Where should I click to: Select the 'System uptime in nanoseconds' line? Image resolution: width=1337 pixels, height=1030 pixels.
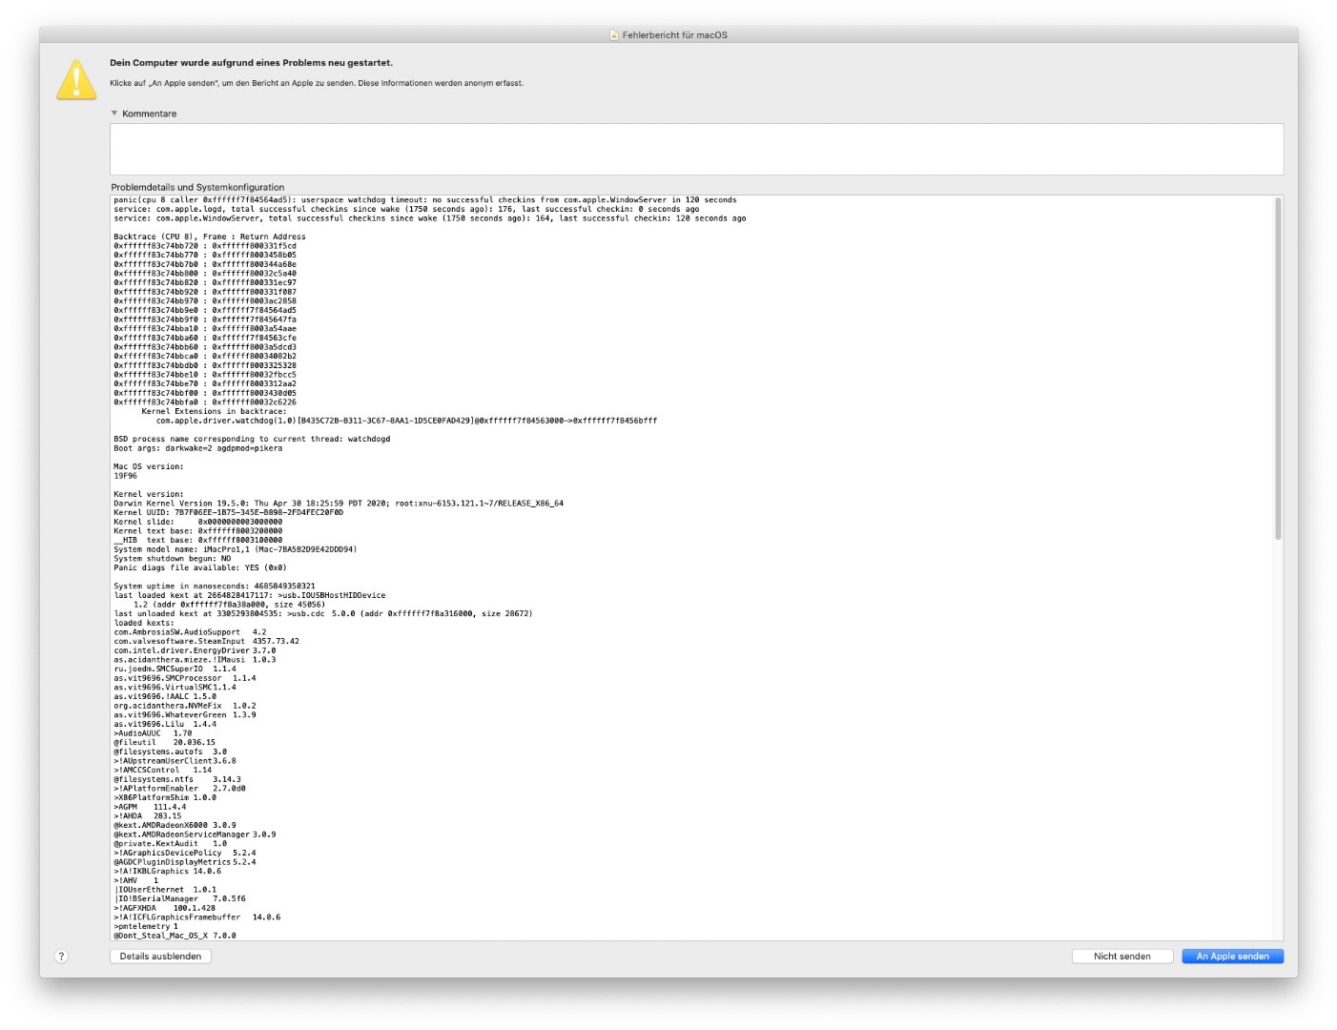pyautogui.click(x=215, y=587)
